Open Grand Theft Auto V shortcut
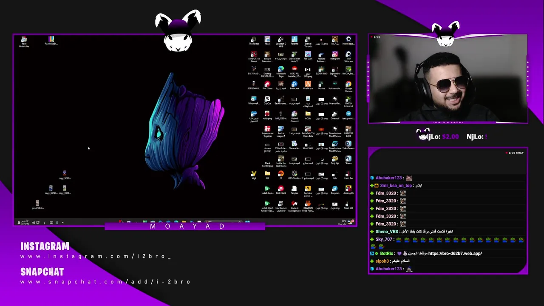 (x=294, y=57)
